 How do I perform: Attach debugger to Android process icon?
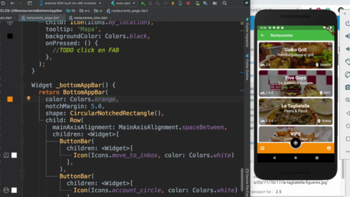180,3
